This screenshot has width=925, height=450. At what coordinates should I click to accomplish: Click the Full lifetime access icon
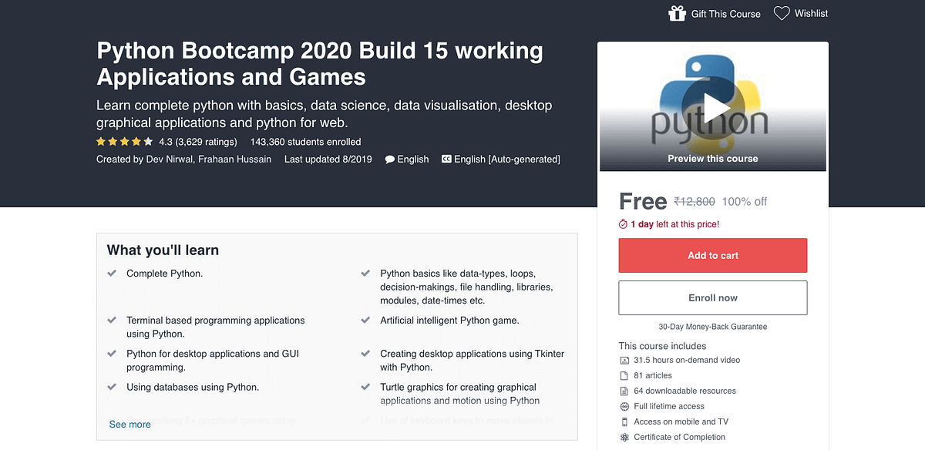pyautogui.click(x=624, y=406)
